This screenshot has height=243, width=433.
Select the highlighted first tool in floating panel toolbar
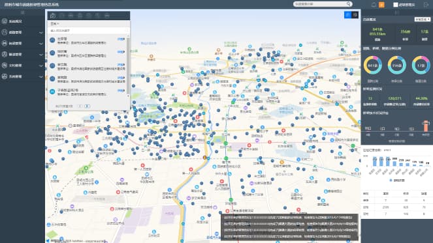click(53, 16)
